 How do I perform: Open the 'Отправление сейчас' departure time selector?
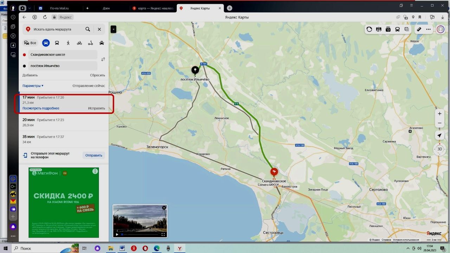(x=89, y=86)
